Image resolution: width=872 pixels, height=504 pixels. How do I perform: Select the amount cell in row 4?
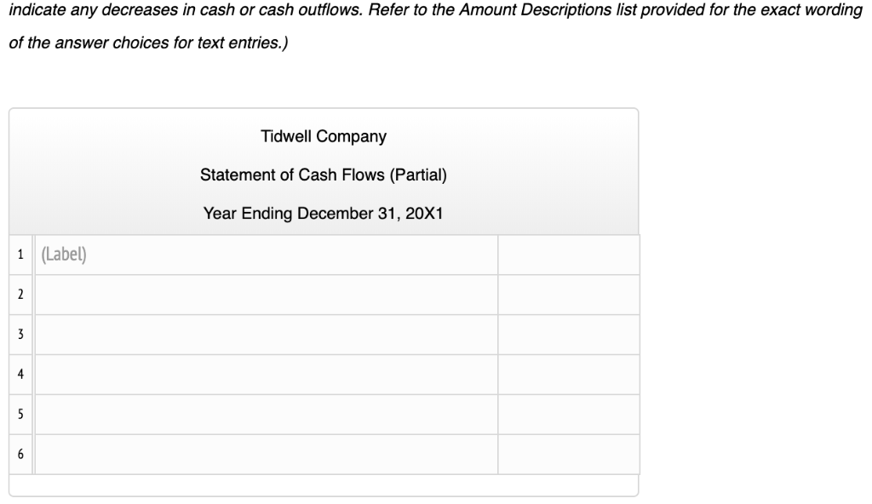tap(568, 373)
